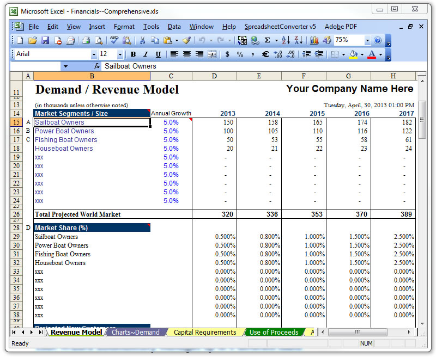
Task: Click the last-sheet tab navigation arrow
Action: [41, 333]
